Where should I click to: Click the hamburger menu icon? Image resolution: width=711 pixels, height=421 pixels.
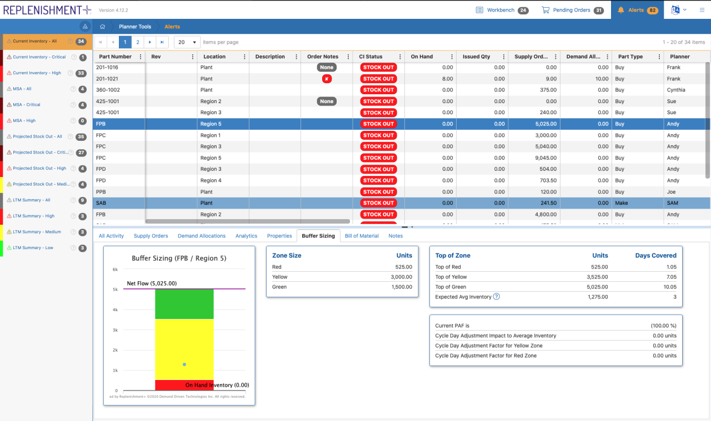click(702, 10)
